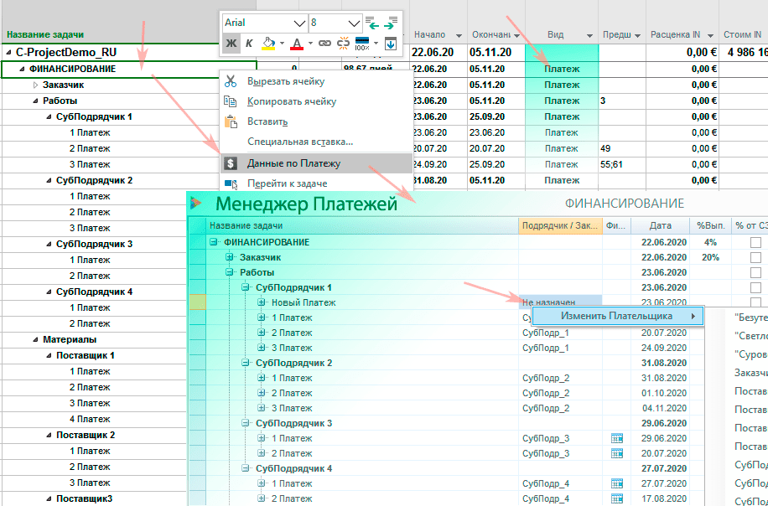Image resolution: width=768 pixels, height=506 pixels.
Task: Click the unlink tasks broken-chain icon
Action: [x=343, y=43]
